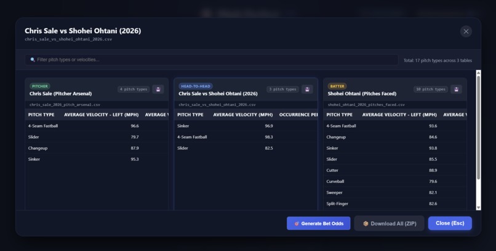The height and width of the screenshot is (251, 496).
Task: Click the BATTER badge
Action: point(337,86)
